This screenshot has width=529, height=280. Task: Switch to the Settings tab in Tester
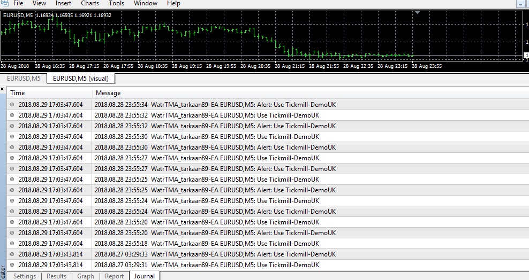click(25, 276)
